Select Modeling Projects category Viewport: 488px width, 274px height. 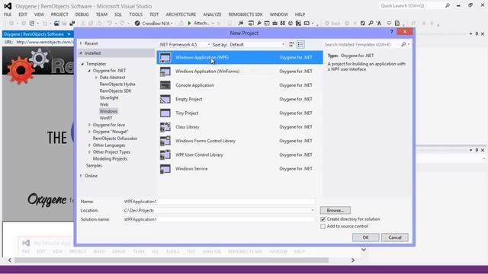click(110, 159)
